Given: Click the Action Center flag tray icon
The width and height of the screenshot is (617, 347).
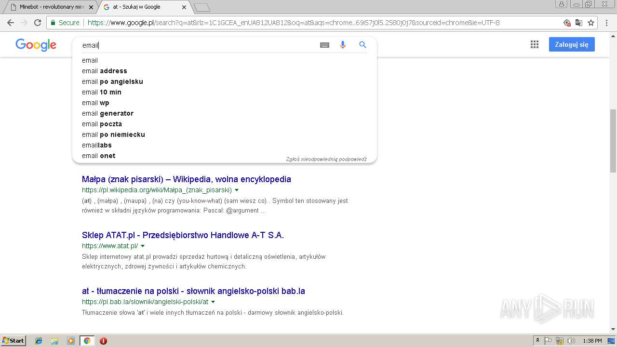Looking at the screenshot, I should click(548, 341).
